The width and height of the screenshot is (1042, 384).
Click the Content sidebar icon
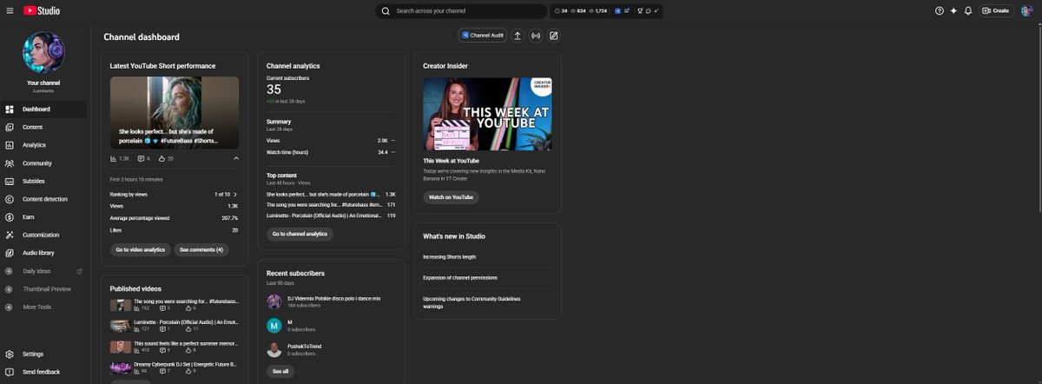10,127
